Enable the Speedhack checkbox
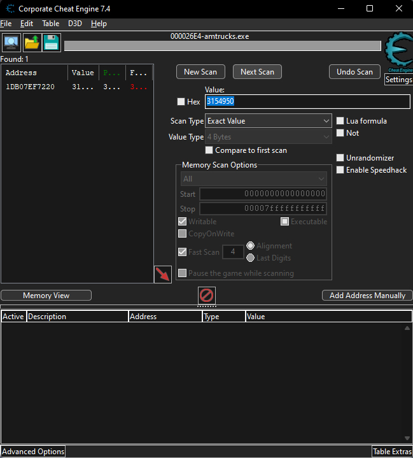This screenshot has height=458, width=413. pos(340,170)
